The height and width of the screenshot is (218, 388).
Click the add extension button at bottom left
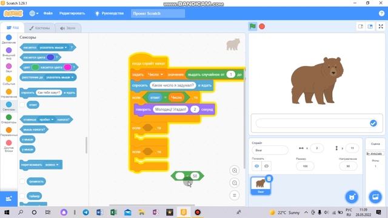click(x=8, y=199)
